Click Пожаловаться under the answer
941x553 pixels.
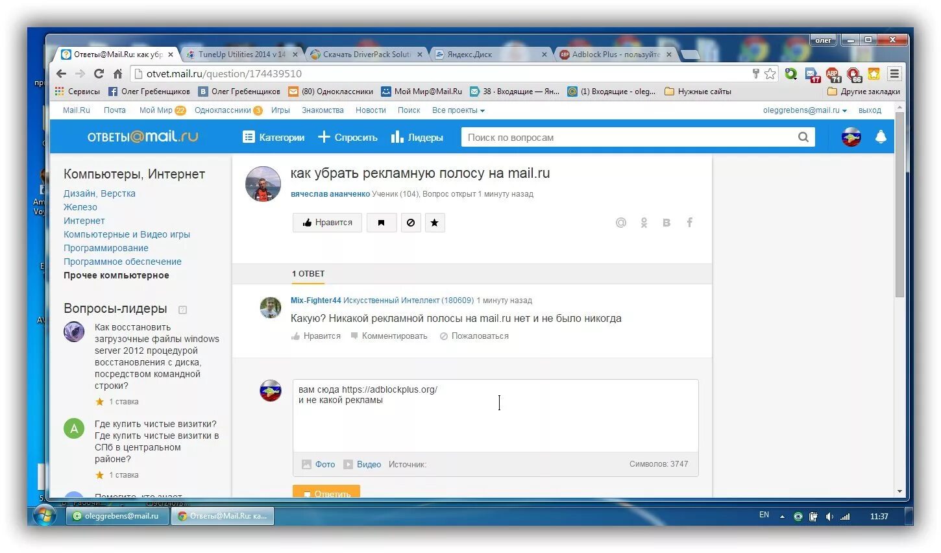[x=474, y=336]
